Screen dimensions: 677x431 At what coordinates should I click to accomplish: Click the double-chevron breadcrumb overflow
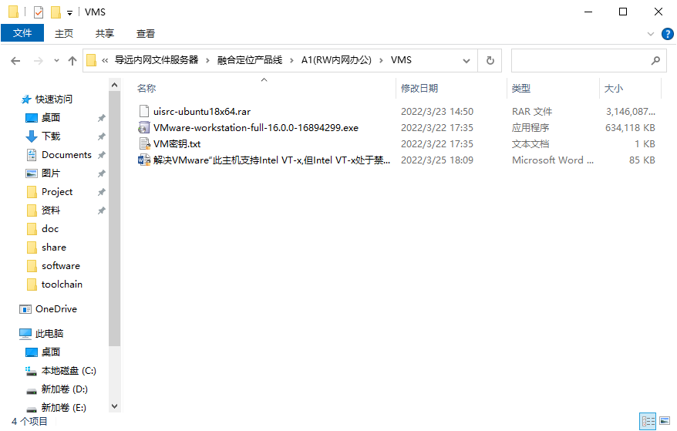[105, 60]
